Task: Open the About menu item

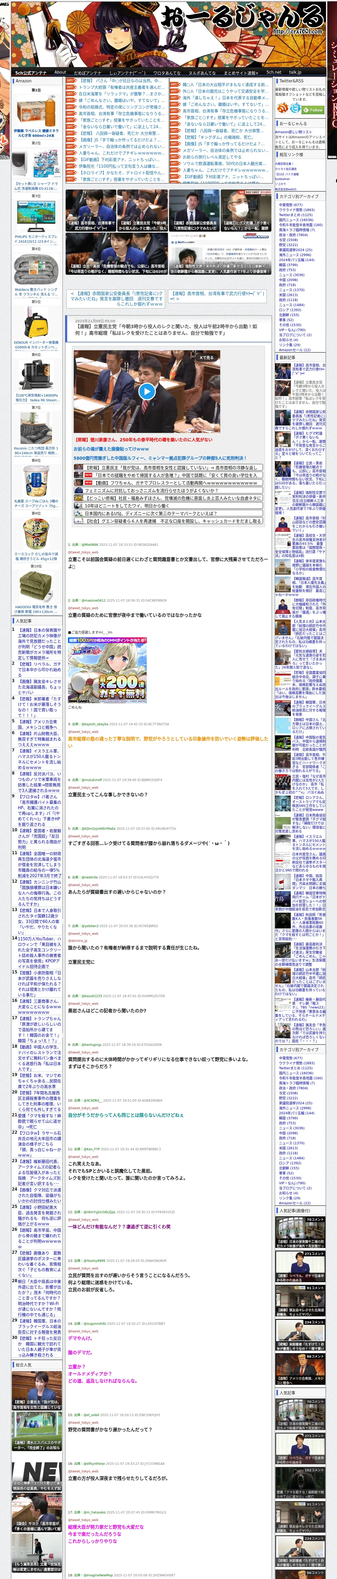Action: [60, 72]
